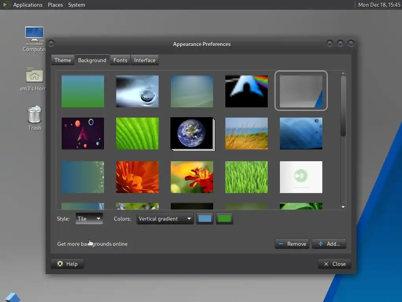Screen dimensions: 402x302
Task: Choose the purple Arch planets wallpaper
Action: click(83, 134)
